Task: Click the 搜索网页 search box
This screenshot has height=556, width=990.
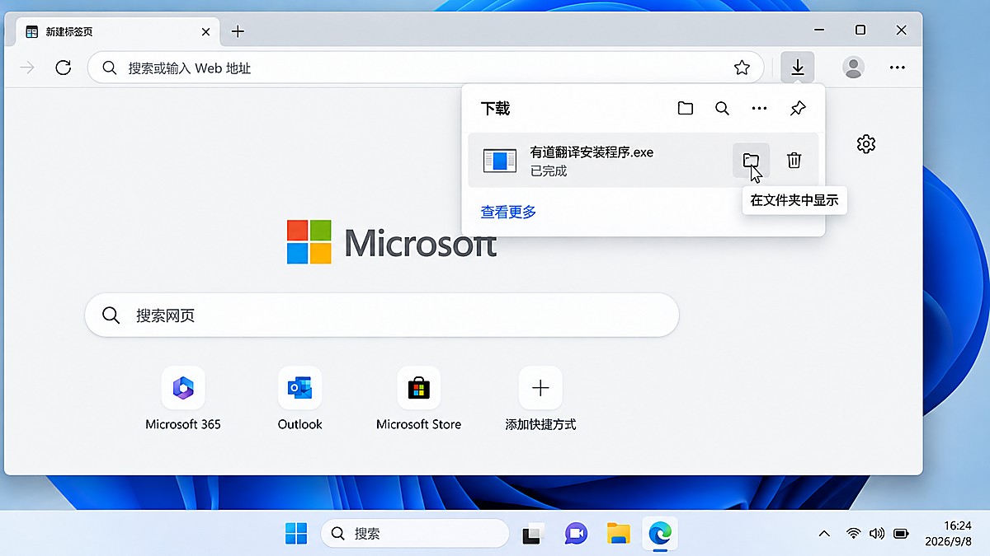Action: pos(382,315)
